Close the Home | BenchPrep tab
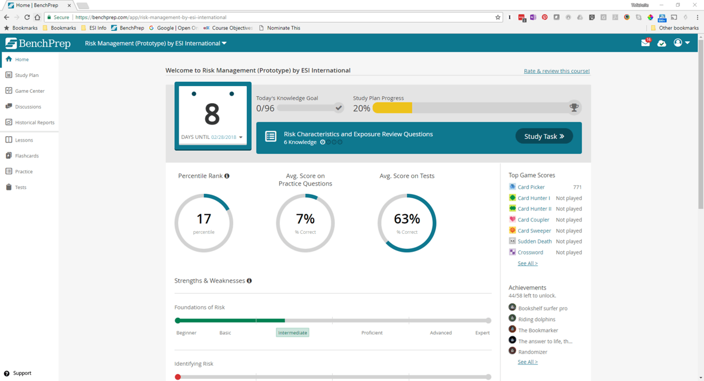Viewport: 704px width, 381px height. [69, 5]
